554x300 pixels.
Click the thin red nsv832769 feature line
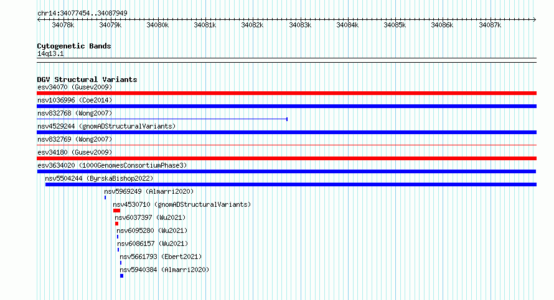[286, 145]
